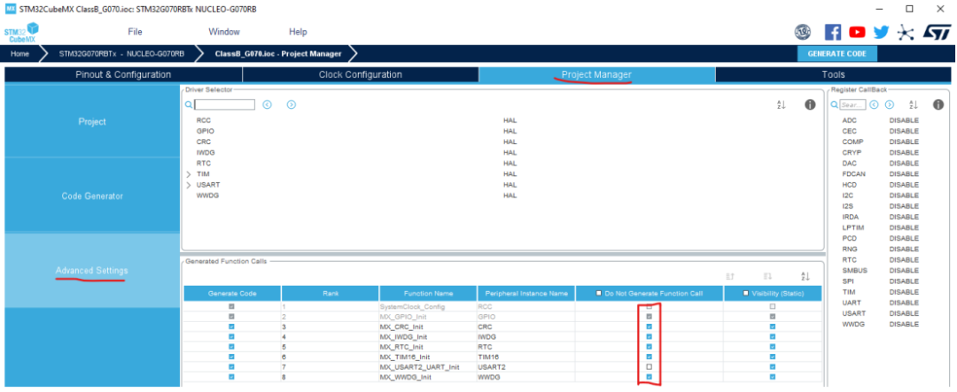
Task: Go to next Register CallBack search result
Action: [890, 105]
